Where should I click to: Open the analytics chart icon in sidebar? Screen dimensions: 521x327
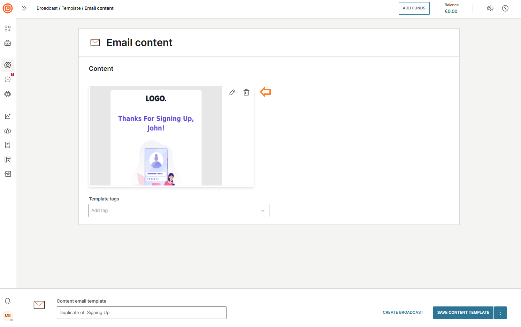click(x=8, y=116)
